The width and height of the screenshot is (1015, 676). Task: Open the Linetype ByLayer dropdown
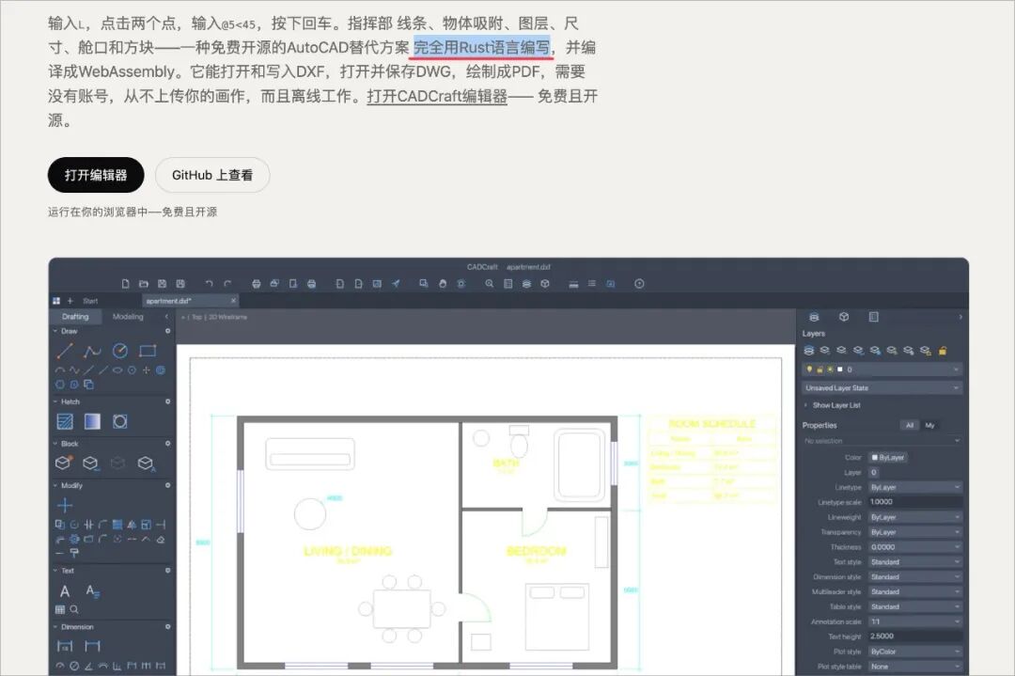click(914, 487)
